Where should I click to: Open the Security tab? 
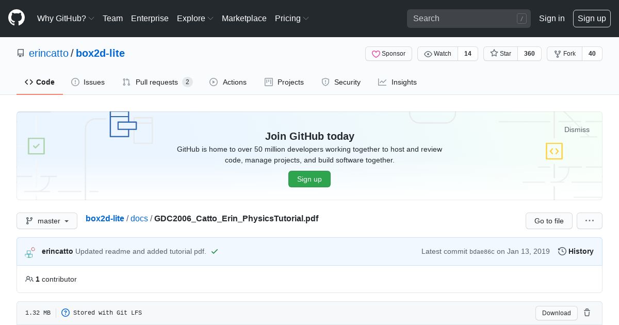(341, 82)
